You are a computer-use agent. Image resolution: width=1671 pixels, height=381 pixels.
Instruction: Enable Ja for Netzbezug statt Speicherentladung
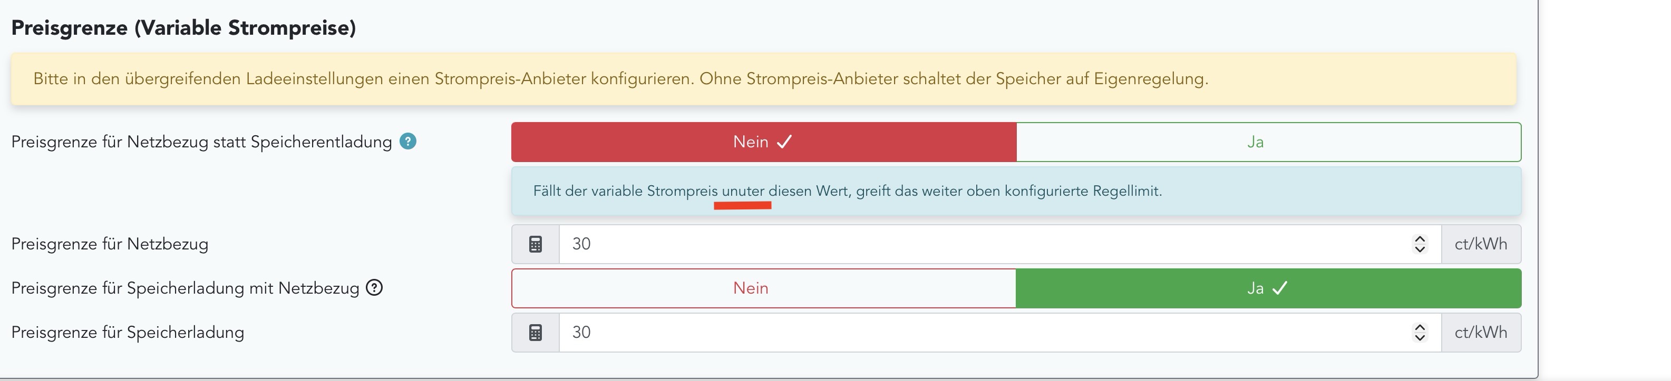point(1268,142)
